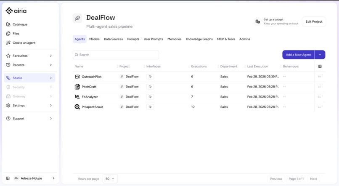Click PitchCraft's DealFlow project cell

point(129,87)
